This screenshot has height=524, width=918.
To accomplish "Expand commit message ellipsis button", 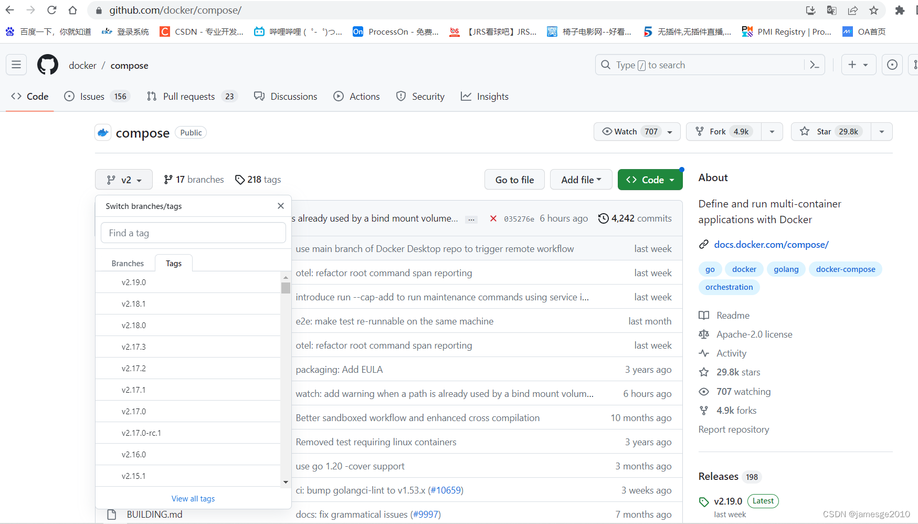I will [471, 219].
